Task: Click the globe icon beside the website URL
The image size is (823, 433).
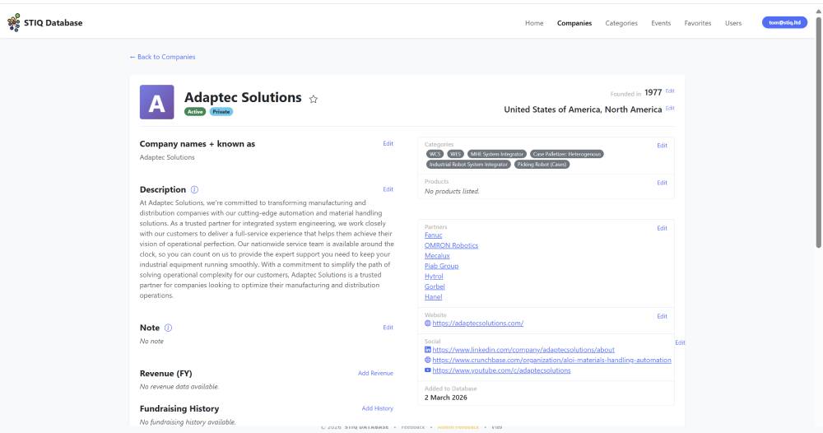Action: 428,324
